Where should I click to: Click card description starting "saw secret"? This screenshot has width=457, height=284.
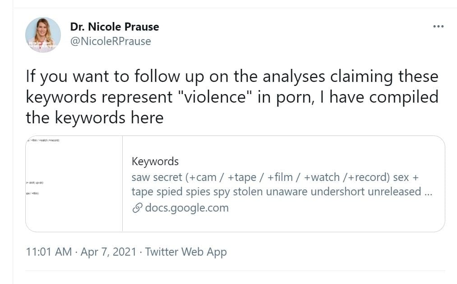[275, 177]
